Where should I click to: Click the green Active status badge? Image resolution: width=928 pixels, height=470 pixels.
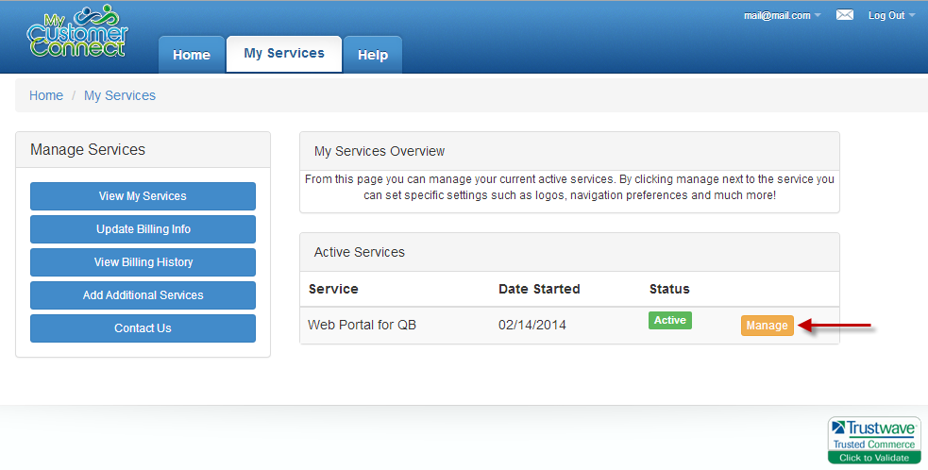tap(669, 320)
